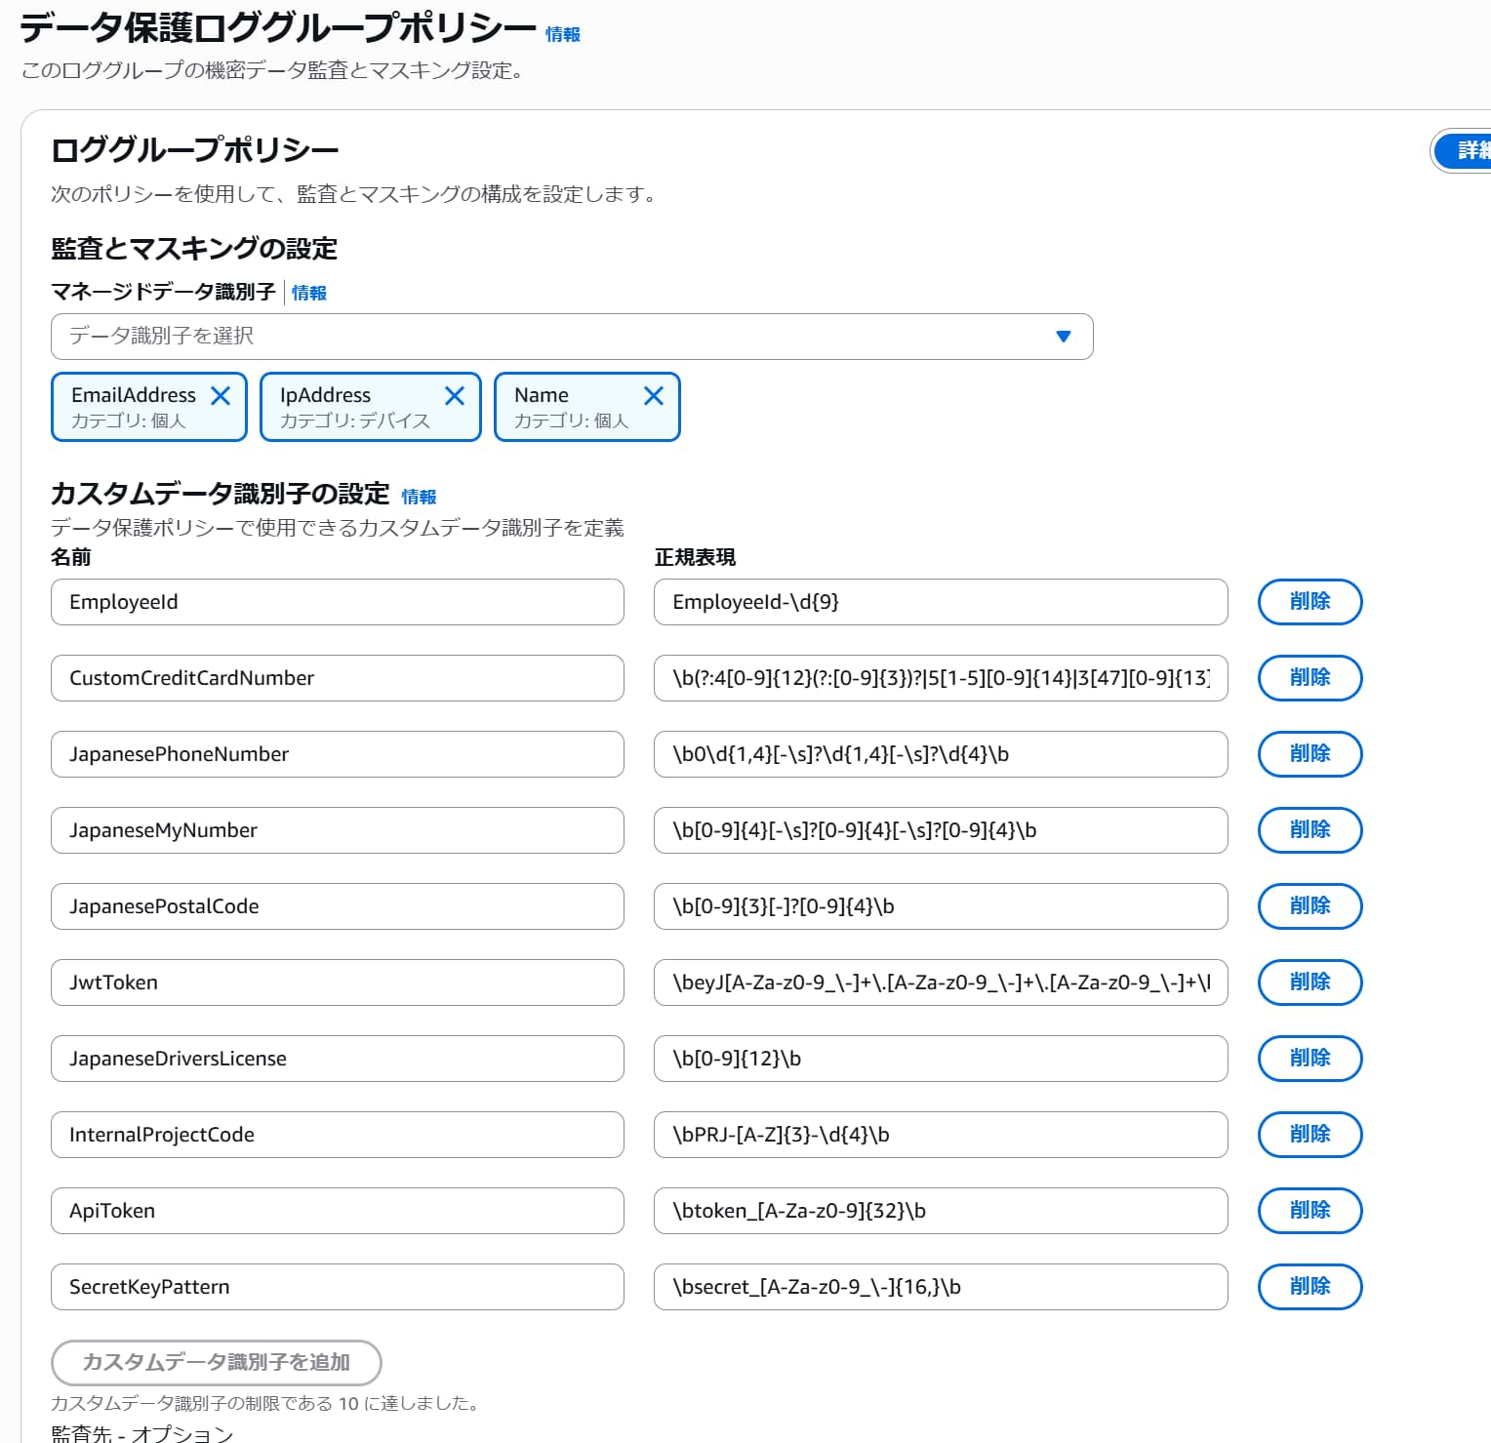Edit the CustomCreditCardNumber name field
Image resolution: width=1491 pixels, height=1443 pixels.
point(338,678)
